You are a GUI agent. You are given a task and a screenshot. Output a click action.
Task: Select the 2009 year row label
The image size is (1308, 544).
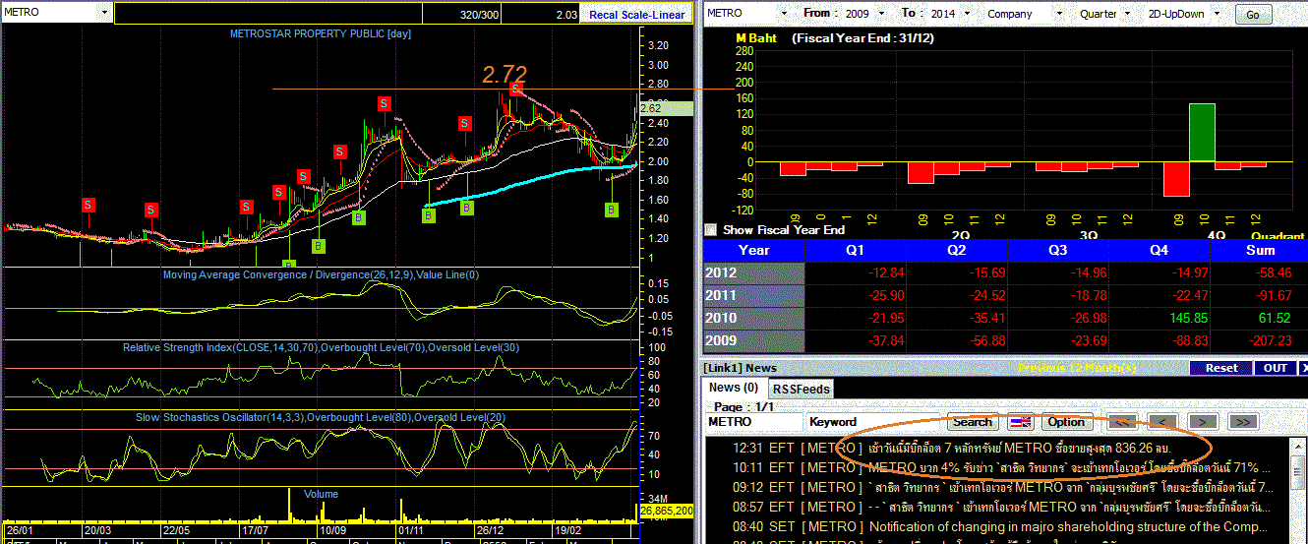[754, 340]
